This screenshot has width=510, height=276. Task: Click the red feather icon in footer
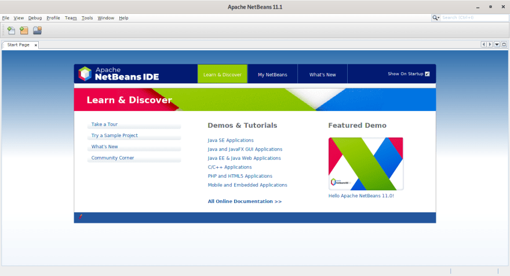pos(81,217)
